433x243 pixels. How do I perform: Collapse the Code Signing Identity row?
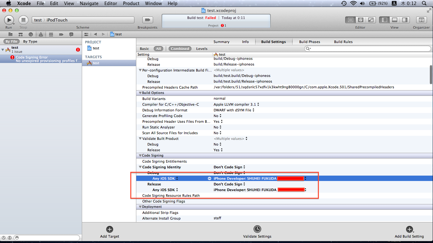click(140, 167)
